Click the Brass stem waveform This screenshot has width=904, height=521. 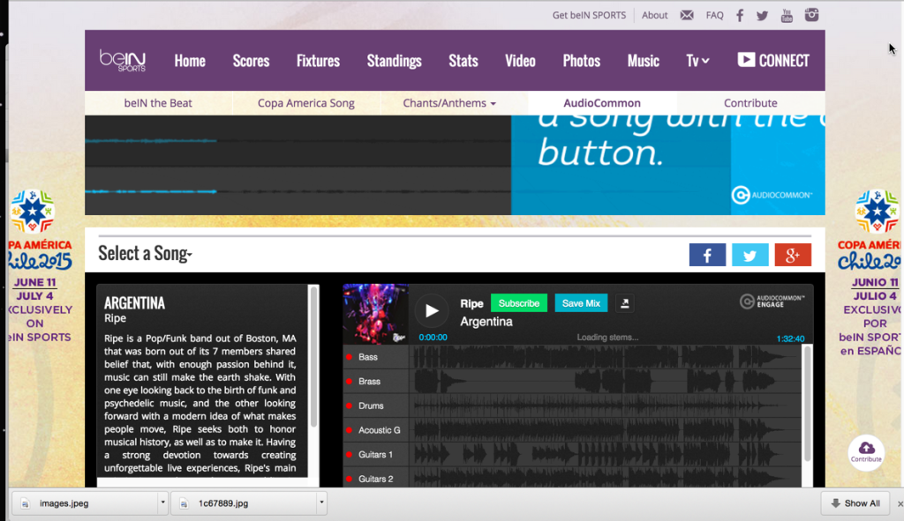click(x=606, y=381)
